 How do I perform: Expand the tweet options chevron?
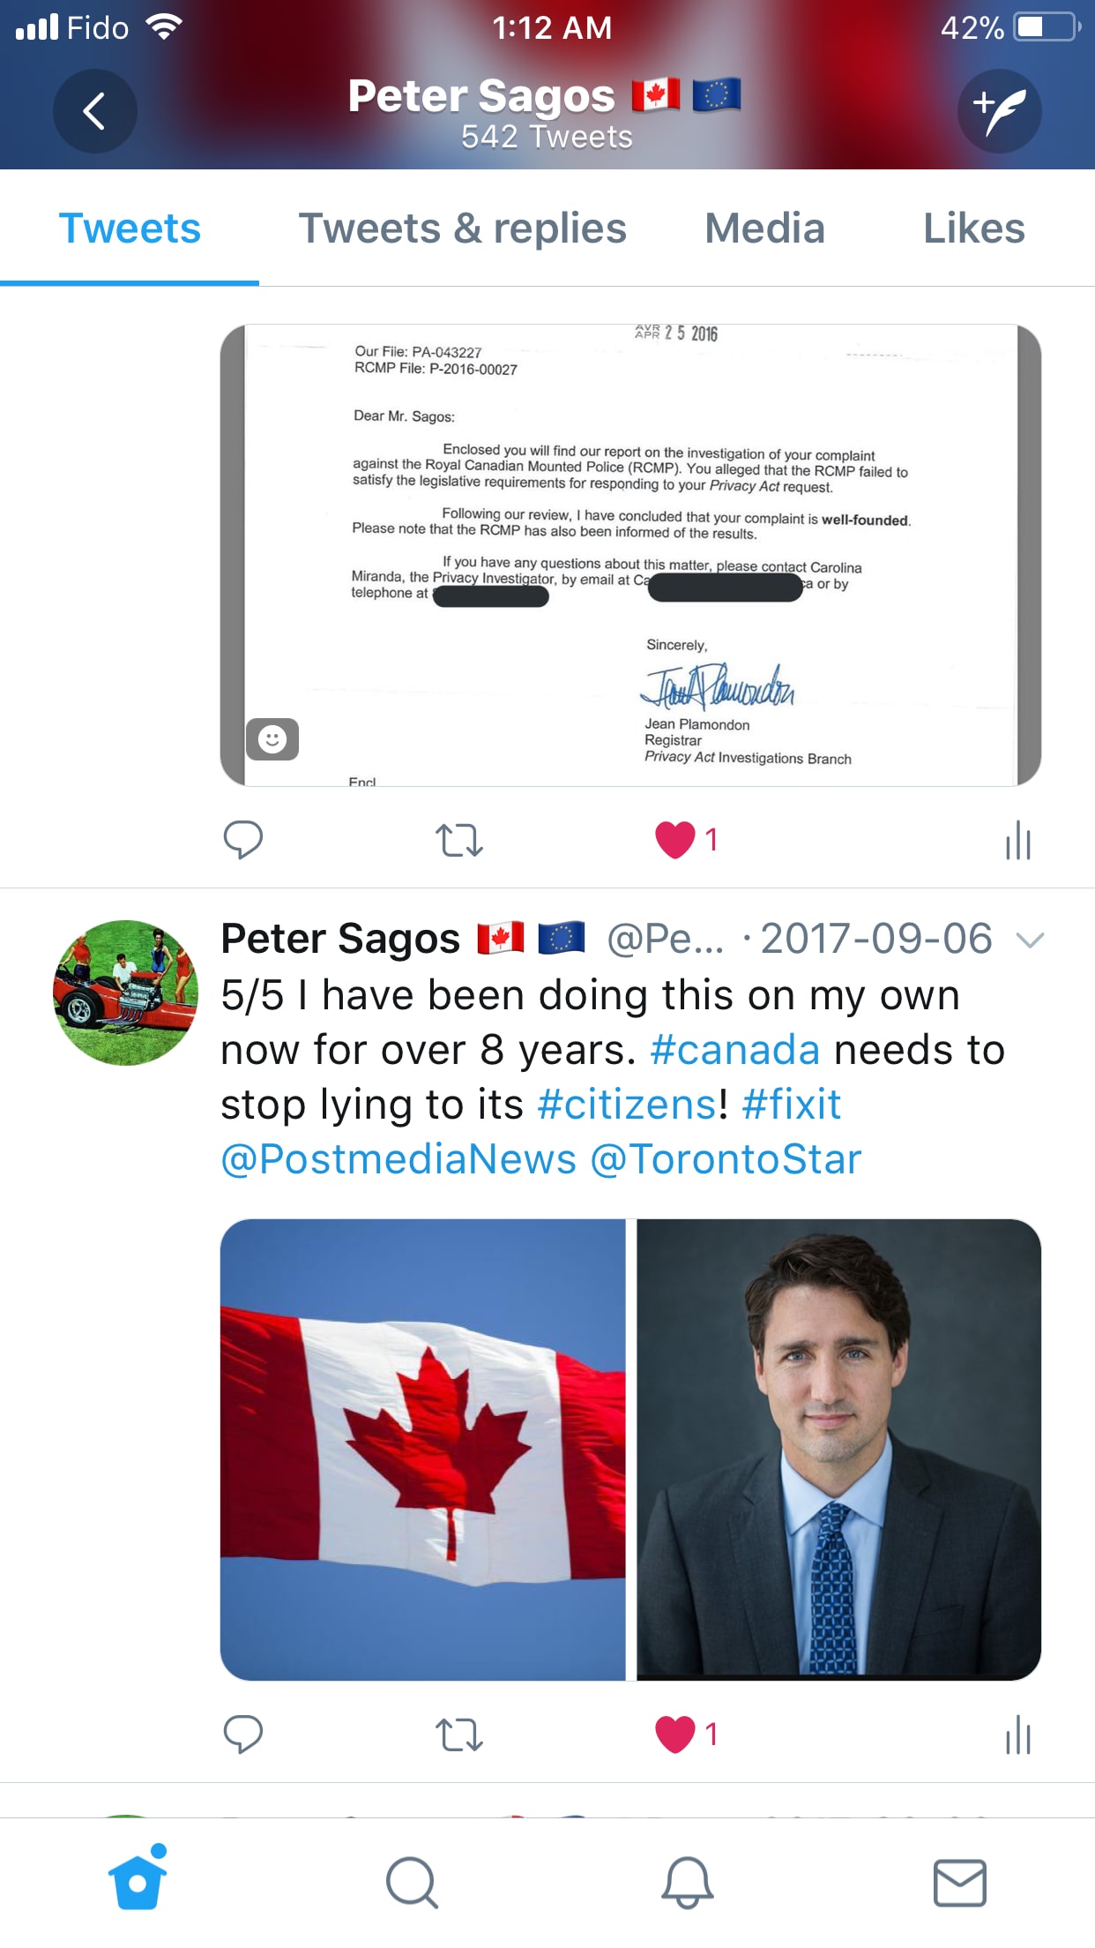click(1030, 940)
